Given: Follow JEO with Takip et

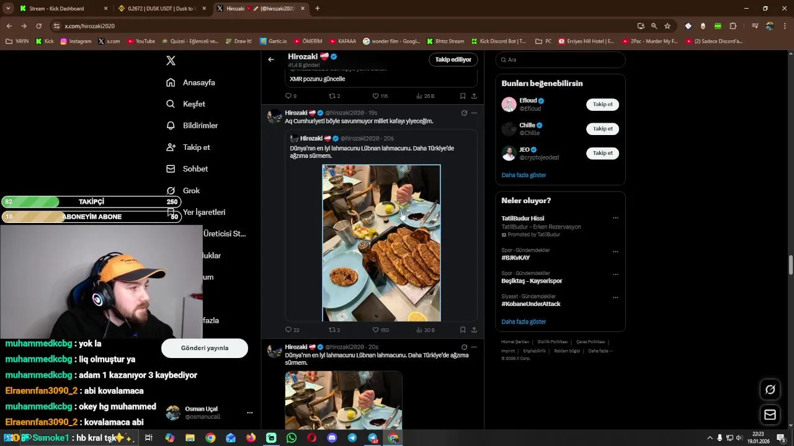Looking at the screenshot, I should coord(602,153).
